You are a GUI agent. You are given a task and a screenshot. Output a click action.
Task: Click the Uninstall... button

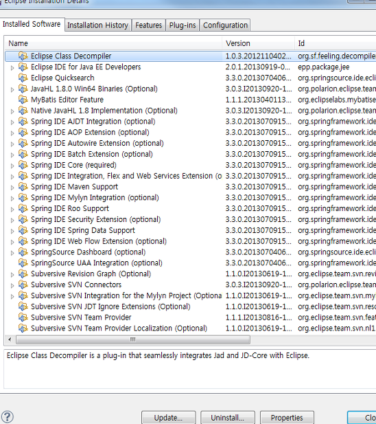click(x=228, y=418)
